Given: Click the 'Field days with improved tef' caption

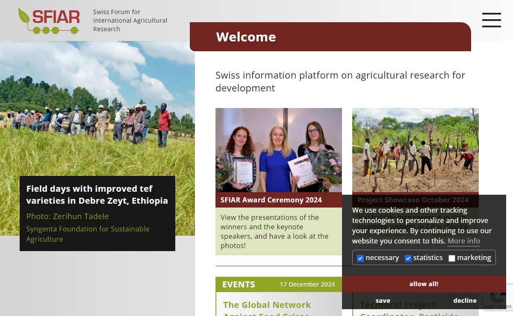Looking at the screenshot, I should pyautogui.click(x=97, y=195).
